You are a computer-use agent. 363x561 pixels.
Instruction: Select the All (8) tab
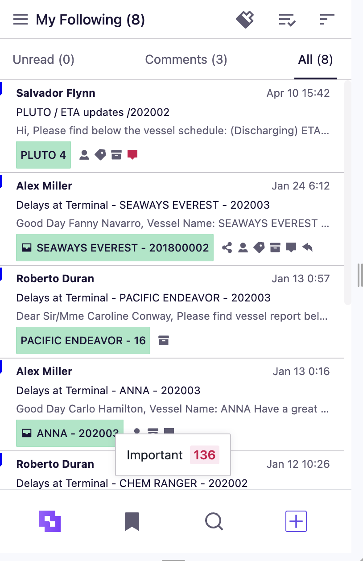pyautogui.click(x=316, y=60)
